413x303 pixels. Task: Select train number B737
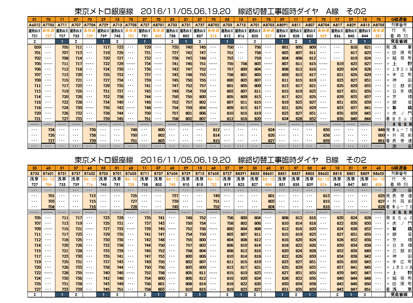click(x=76, y=174)
